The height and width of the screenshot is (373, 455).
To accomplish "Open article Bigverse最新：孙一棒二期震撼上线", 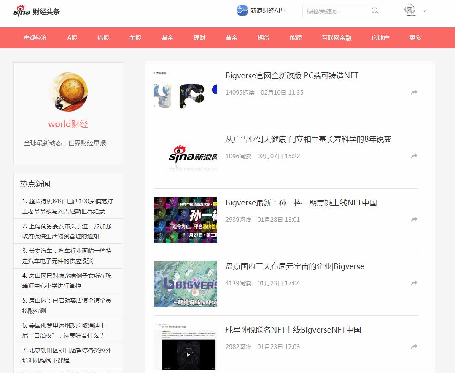I will click(301, 203).
